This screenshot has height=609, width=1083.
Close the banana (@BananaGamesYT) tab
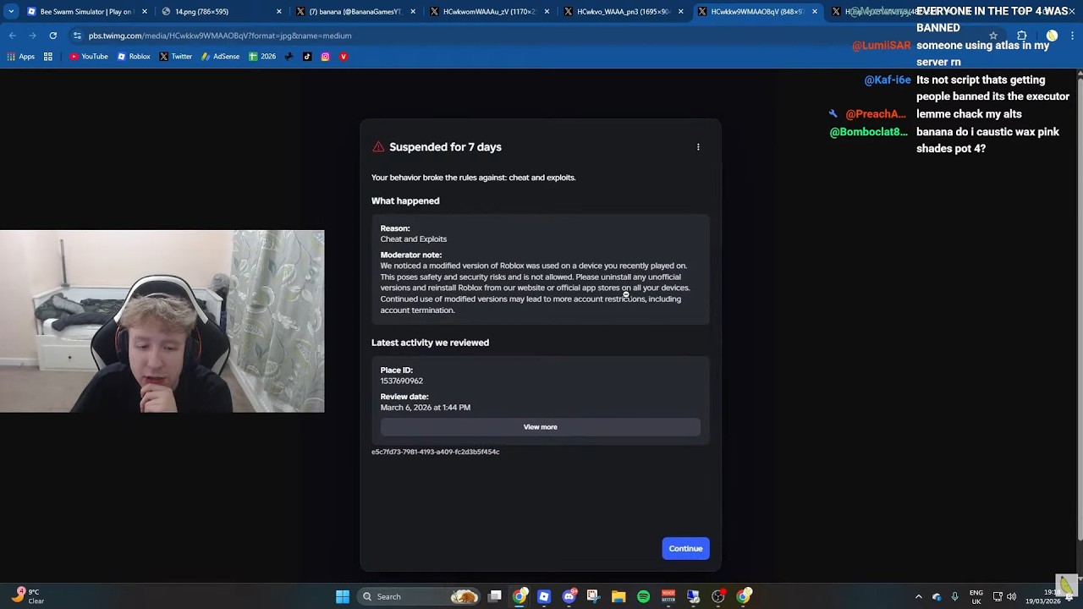coord(413,12)
